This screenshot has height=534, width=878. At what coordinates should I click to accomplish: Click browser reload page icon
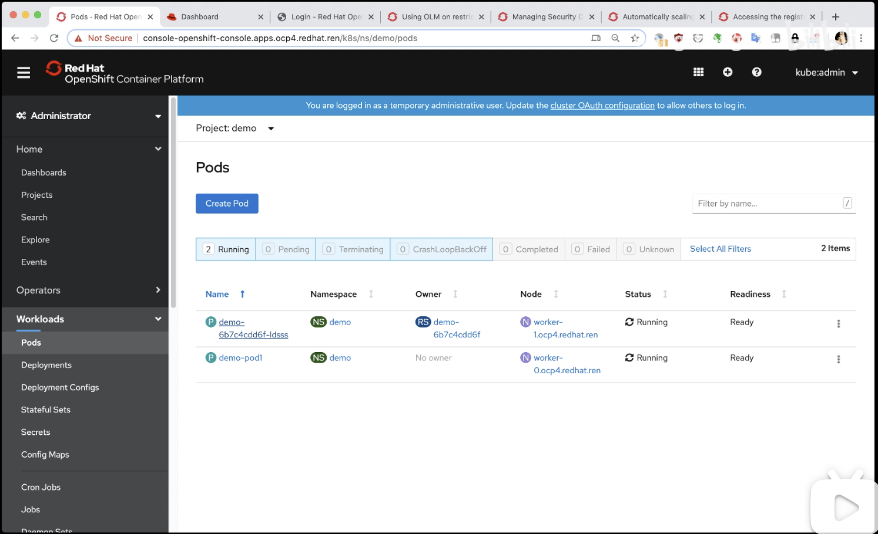[54, 38]
